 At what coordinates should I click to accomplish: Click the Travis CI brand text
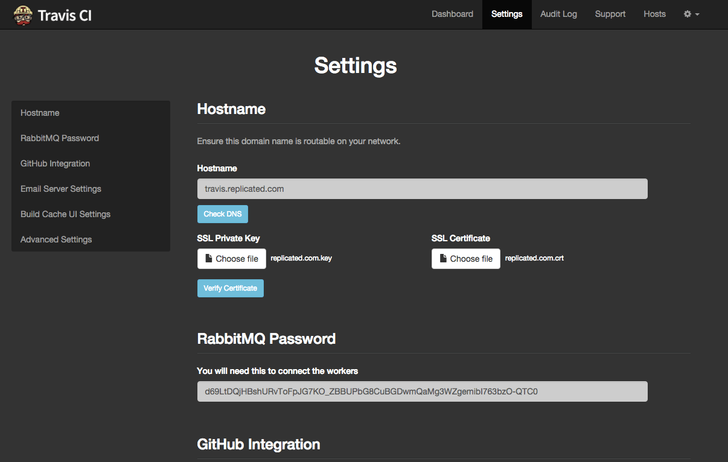tap(65, 15)
